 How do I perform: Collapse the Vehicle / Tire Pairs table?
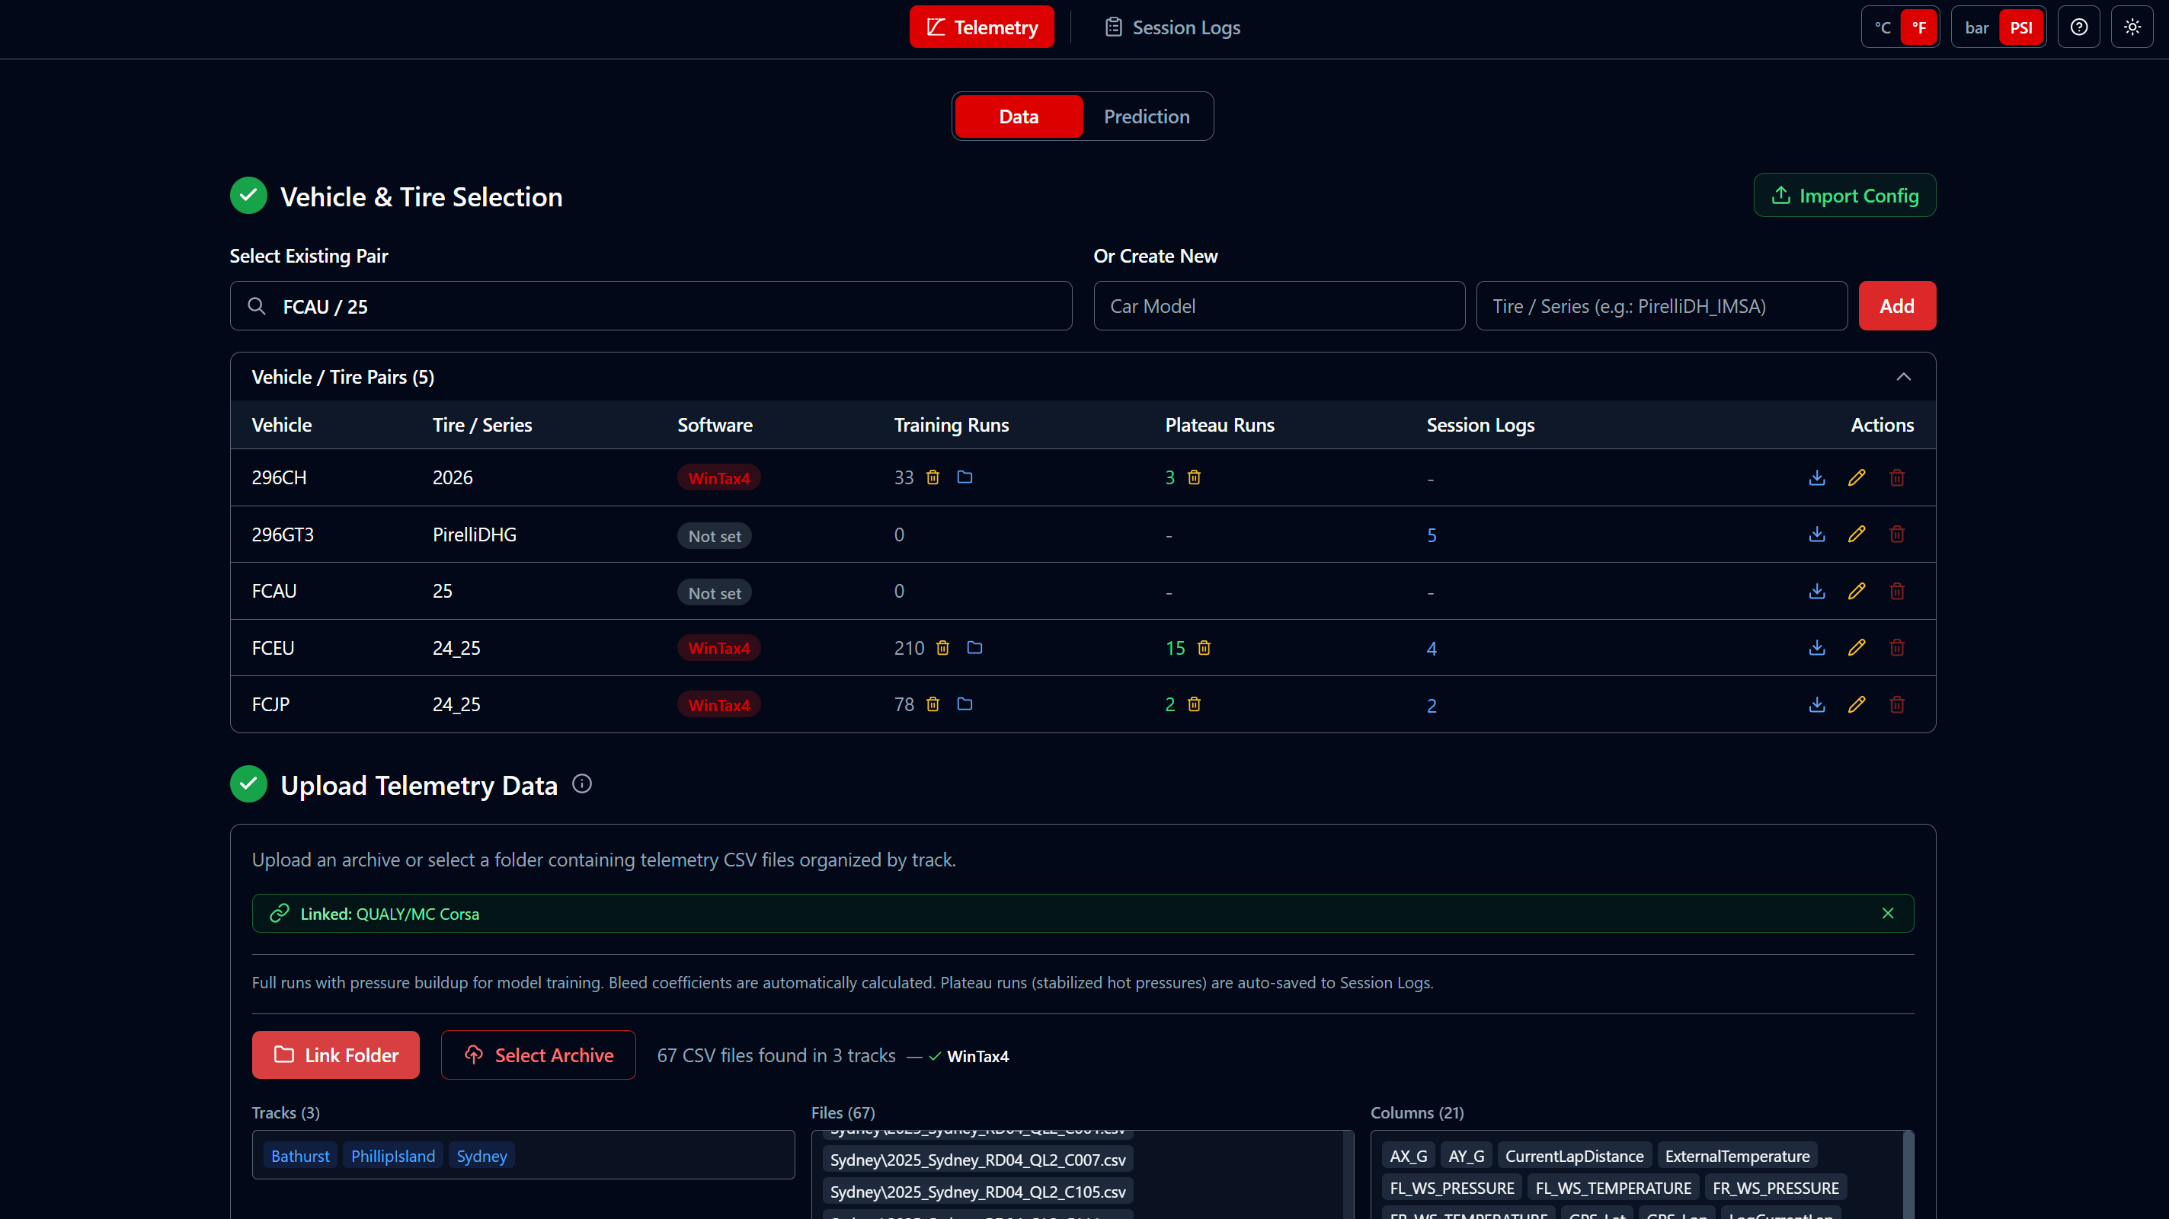(x=1904, y=377)
